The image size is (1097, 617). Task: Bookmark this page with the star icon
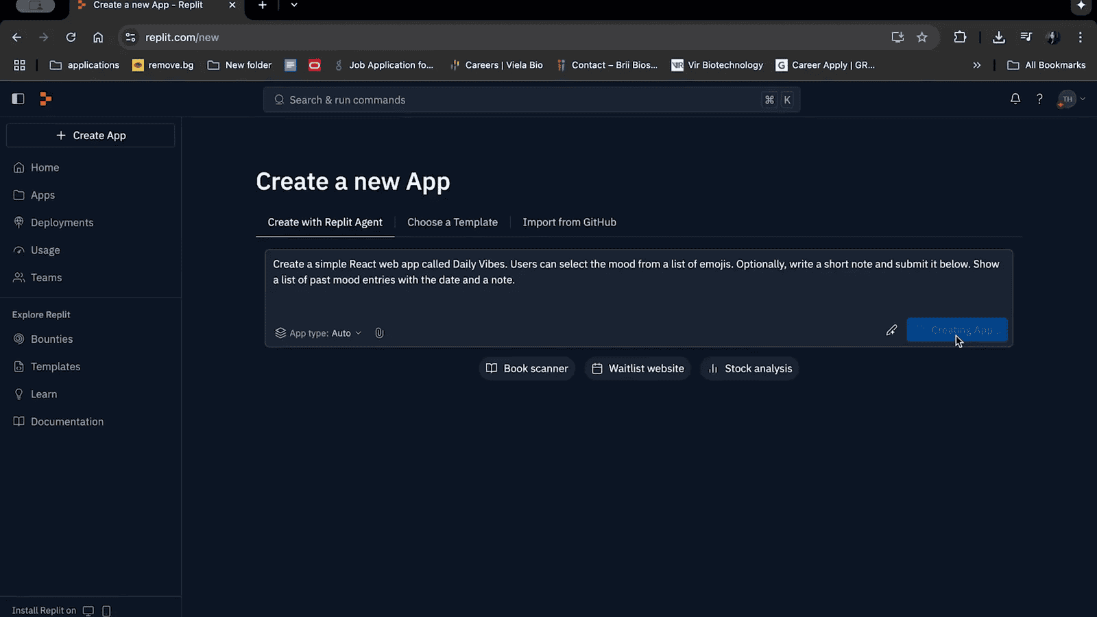(x=922, y=38)
